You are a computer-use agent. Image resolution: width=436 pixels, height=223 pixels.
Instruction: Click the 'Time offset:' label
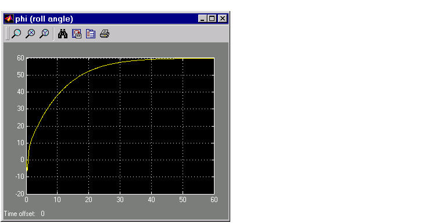pyautogui.click(x=20, y=214)
